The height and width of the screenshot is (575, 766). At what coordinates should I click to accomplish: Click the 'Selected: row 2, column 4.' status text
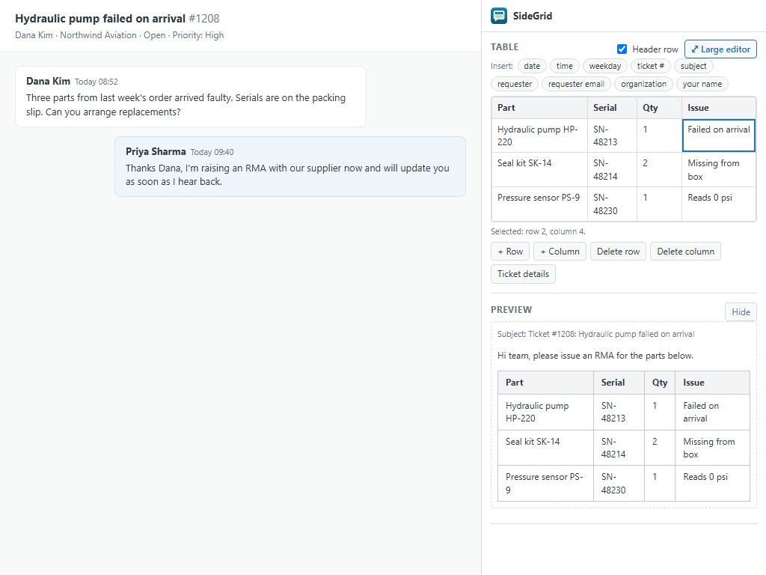pos(538,231)
